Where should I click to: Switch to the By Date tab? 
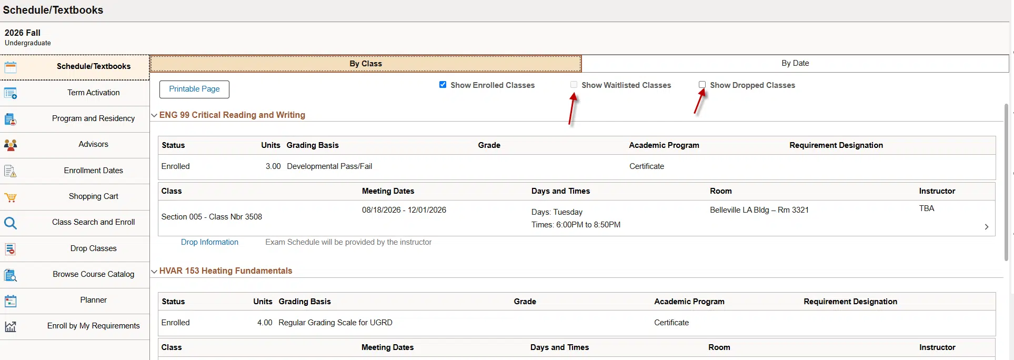[795, 63]
